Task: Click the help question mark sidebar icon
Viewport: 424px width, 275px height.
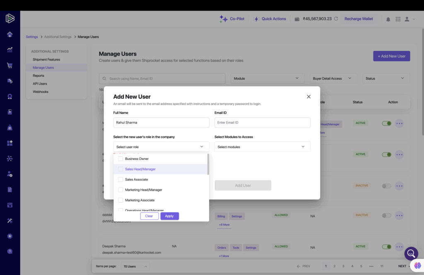Action: pyautogui.click(x=10, y=251)
